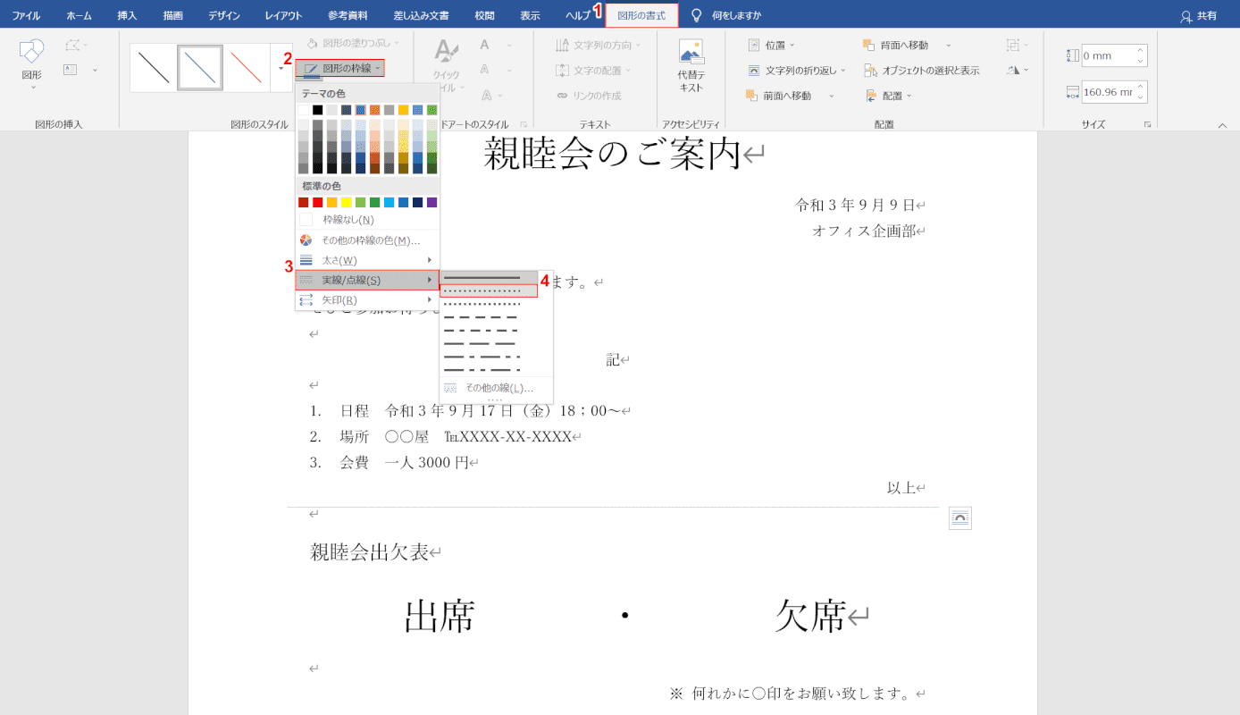Open the Size dialog launcher
Image resolution: width=1240 pixels, height=715 pixels.
click(x=1147, y=125)
